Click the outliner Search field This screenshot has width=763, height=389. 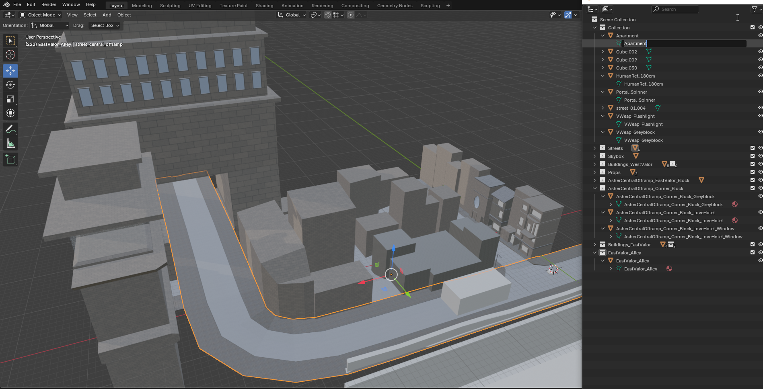(676, 9)
